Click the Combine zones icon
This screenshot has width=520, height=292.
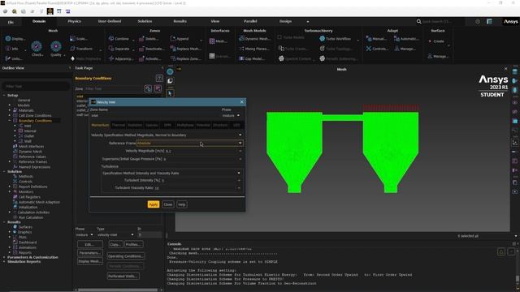(111, 39)
